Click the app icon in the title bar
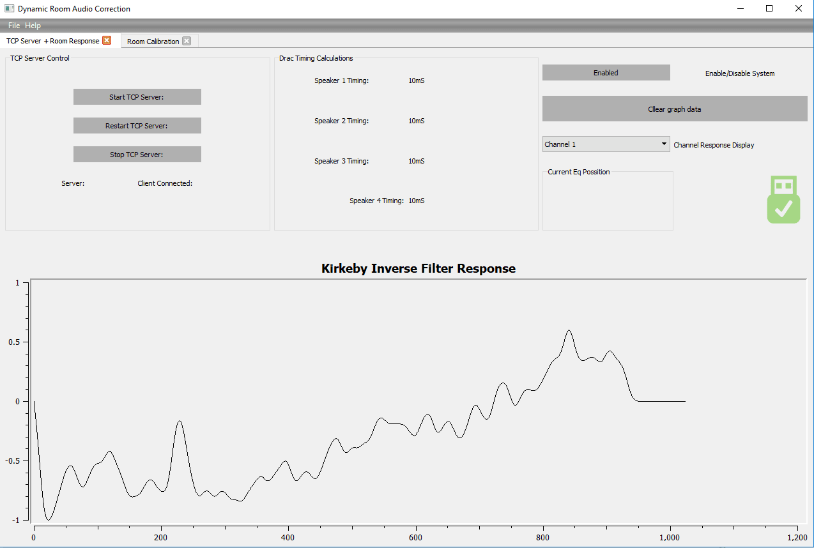This screenshot has width=814, height=548. [10, 9]
